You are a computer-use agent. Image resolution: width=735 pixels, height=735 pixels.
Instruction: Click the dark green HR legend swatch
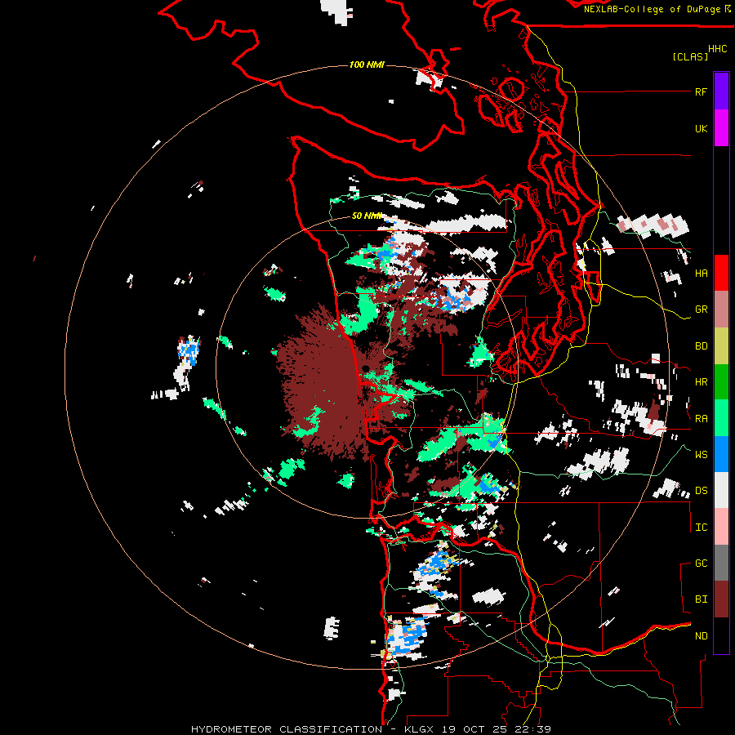coord(721,382)
